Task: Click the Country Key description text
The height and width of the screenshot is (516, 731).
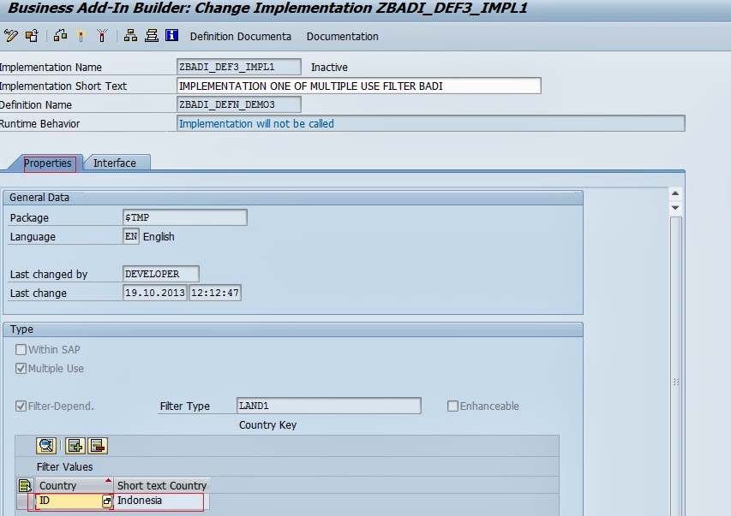Action: (267, 424)
